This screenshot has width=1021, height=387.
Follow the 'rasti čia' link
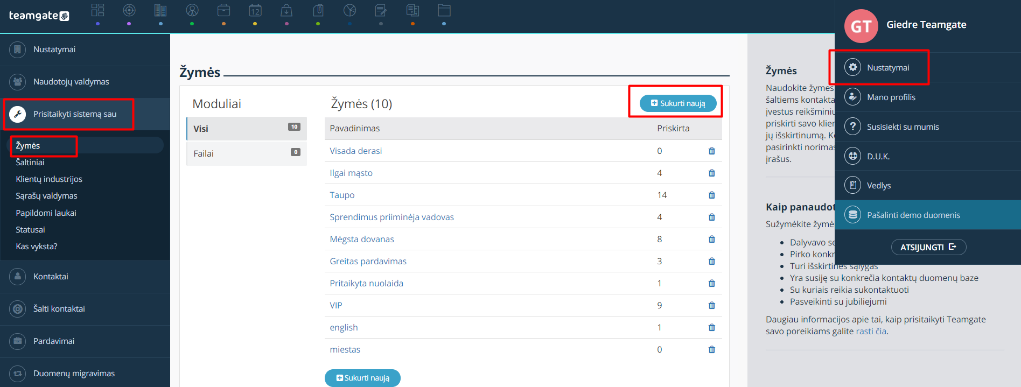[871, 332]
